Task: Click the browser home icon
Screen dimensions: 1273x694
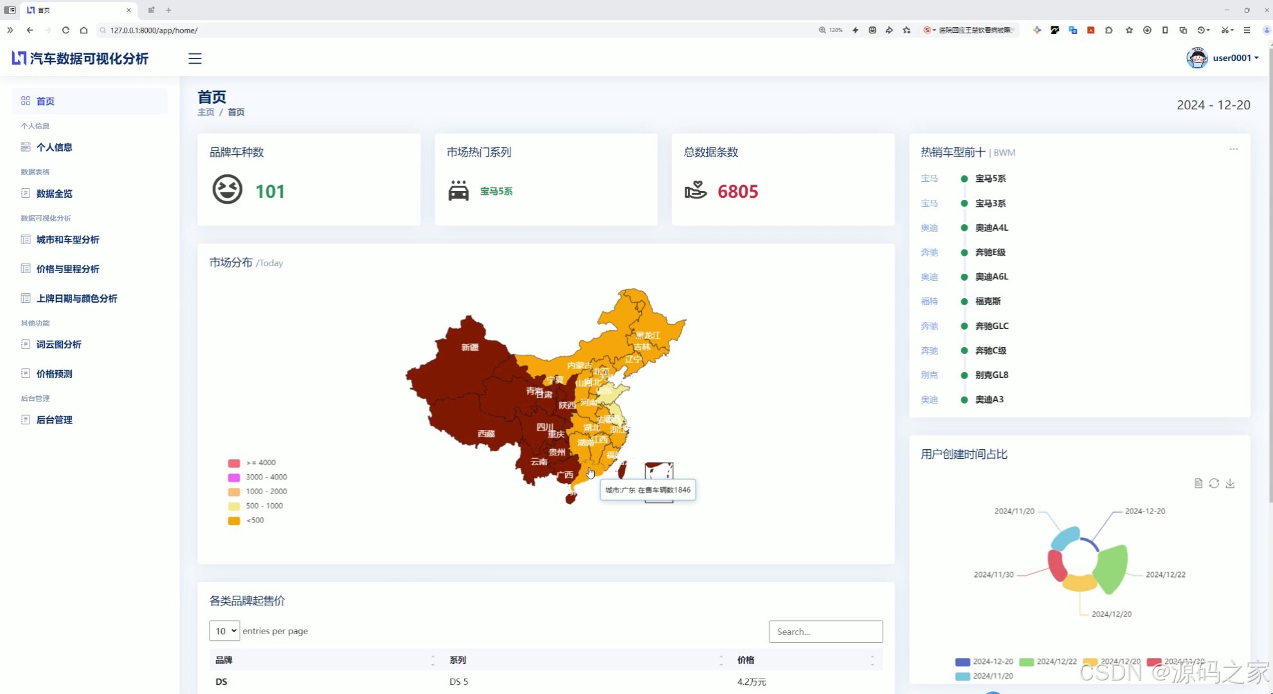Action: click(x=84, y=30)
